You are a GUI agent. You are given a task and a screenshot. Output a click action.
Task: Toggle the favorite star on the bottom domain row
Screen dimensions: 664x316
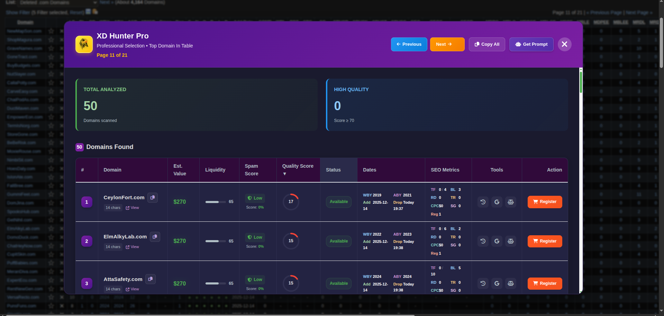51,306
